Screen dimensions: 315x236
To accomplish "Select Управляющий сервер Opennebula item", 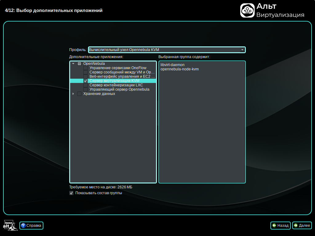I will (119, 89).
